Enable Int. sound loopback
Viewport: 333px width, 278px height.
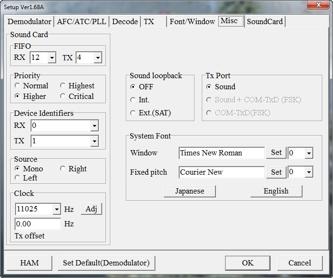[133, 100]
